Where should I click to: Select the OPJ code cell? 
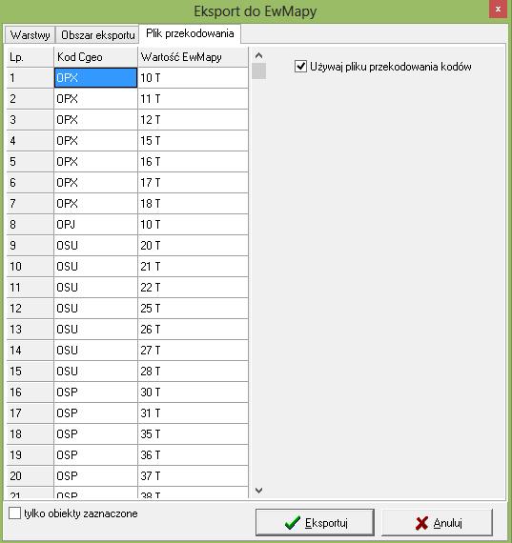coord(95,225)
